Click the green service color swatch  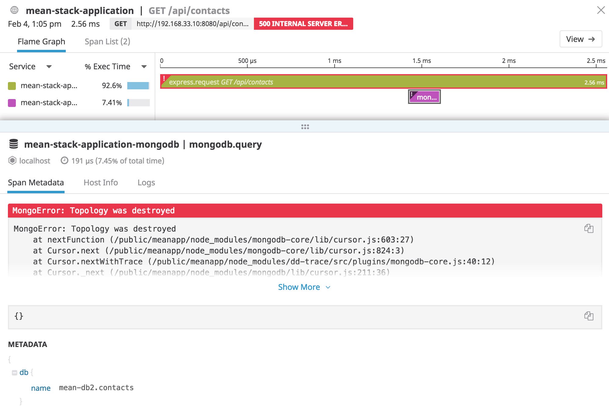[x=12, y=86]
